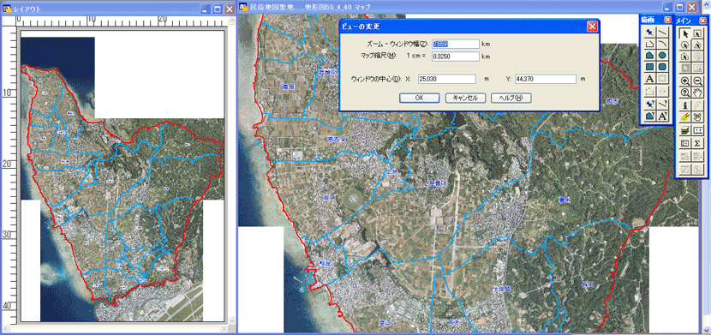Focus the zoom window width field

(456, 44)
